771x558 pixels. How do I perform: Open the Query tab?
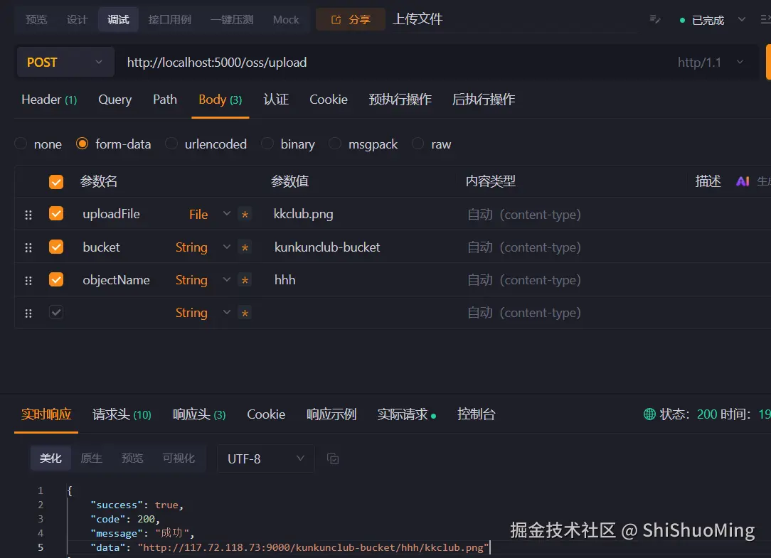pyautogui.click(x=115, y=100)
